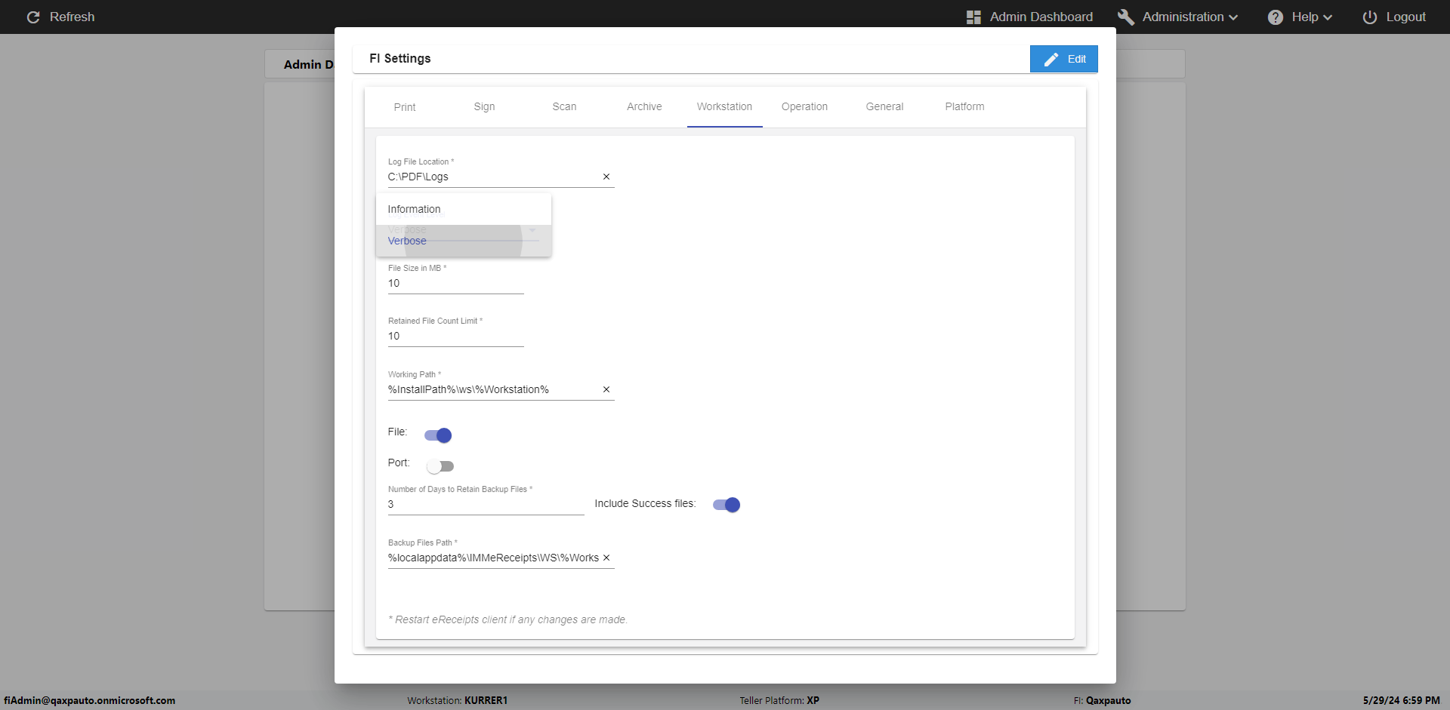Toggle the File switch
The image size is (1450, 710).
(x=438, y=435)
